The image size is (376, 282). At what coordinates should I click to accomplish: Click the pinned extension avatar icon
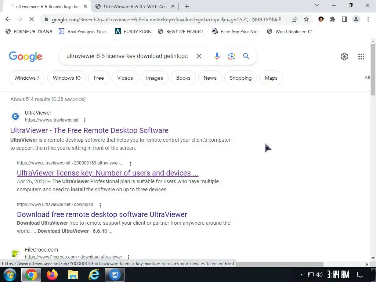click(x=321, y=19)
